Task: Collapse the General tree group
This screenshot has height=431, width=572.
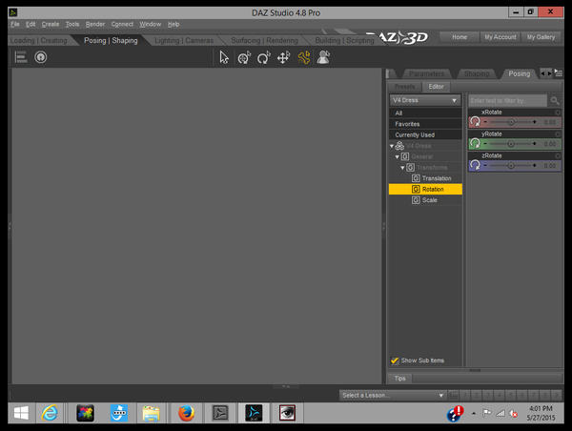Action: pos(397,157)
